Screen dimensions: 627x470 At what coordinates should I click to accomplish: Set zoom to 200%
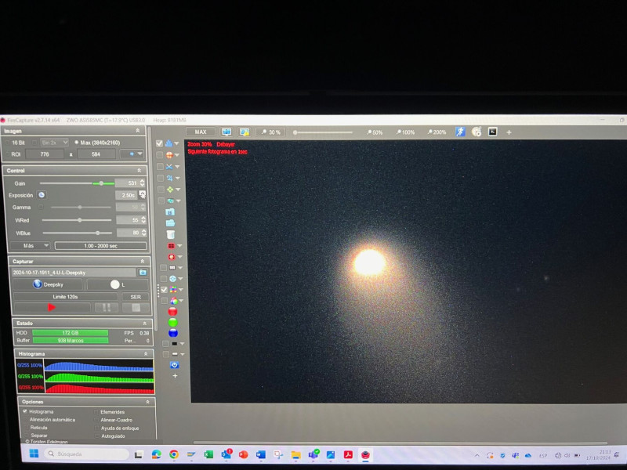(437, 132)
